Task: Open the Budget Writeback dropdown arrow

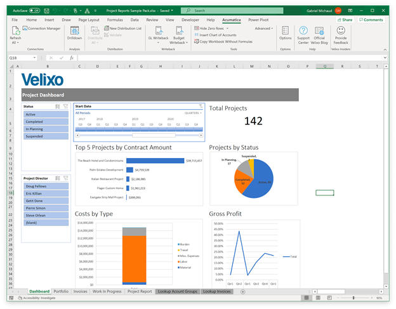Action: point(187,43)
